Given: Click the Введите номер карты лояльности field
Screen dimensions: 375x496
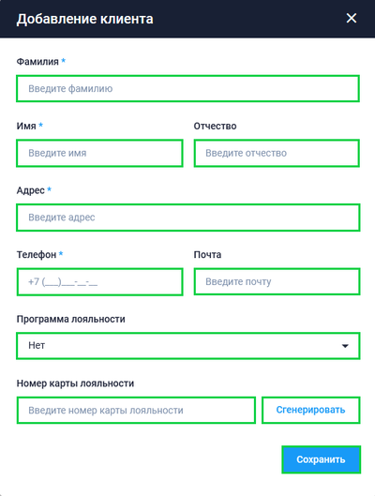Looking at the screenshot, I should tap(136, 411).
